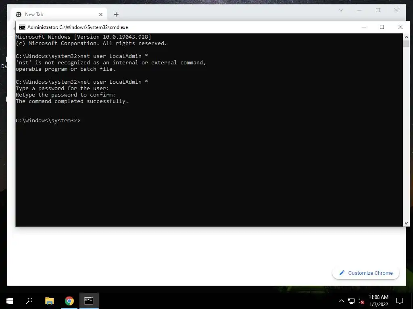Open the Windows Start menu
Image resolution: width=413 pixels, height=309 pixels.
click(x=10, y=301)
